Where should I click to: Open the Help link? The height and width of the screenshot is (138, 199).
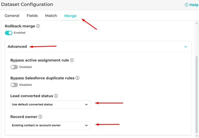tap(191, 5)
